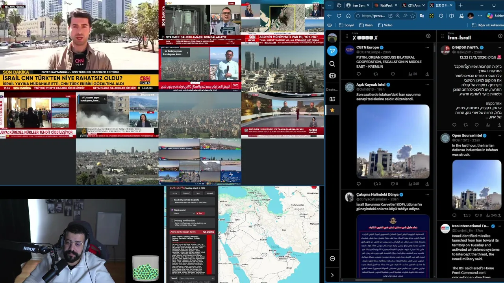This screenshot has height=283, width=504.
Task: Open the more options circle in X Pro sidebar
Action: (x=332, y=259)
